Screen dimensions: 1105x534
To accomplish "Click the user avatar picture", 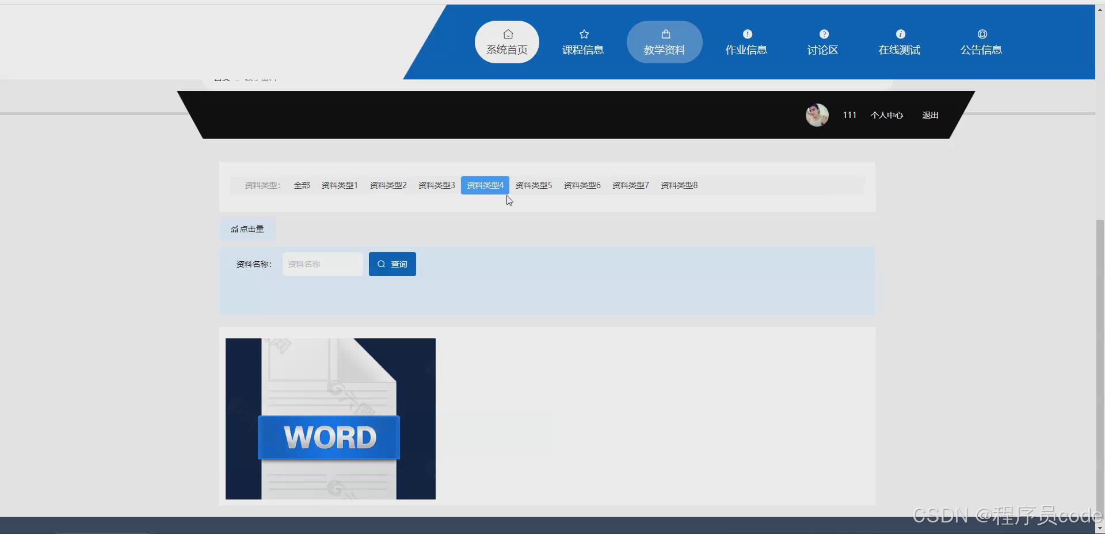I will coord(817,115).
